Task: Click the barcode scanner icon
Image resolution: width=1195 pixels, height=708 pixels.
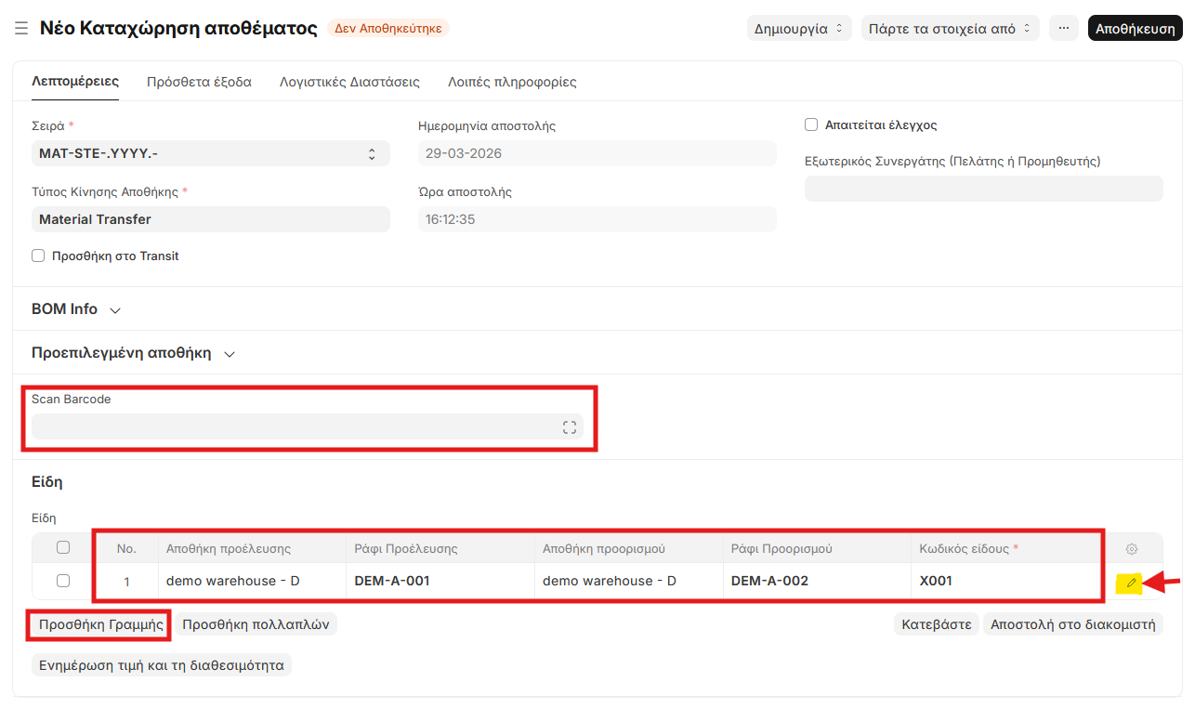Action: click(x=569, y=427)
